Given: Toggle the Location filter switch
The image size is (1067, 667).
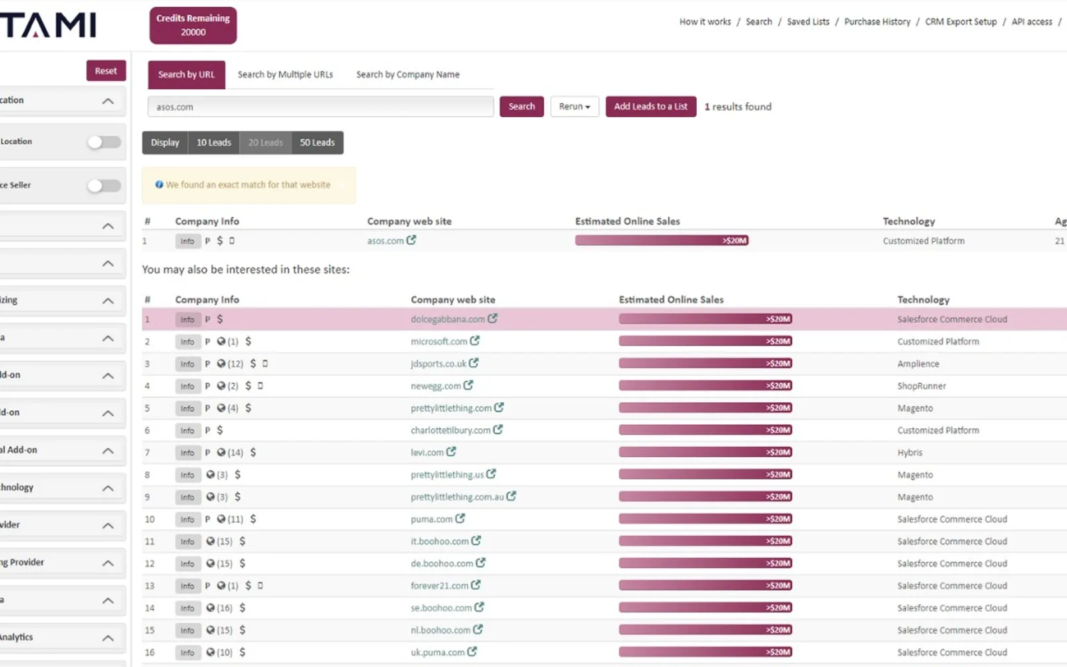Looking at the screenshot, I should pos(105,142).
